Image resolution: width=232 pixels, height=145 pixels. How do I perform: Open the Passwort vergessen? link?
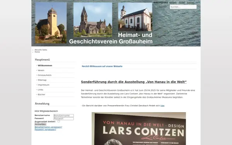click(45, 130)
